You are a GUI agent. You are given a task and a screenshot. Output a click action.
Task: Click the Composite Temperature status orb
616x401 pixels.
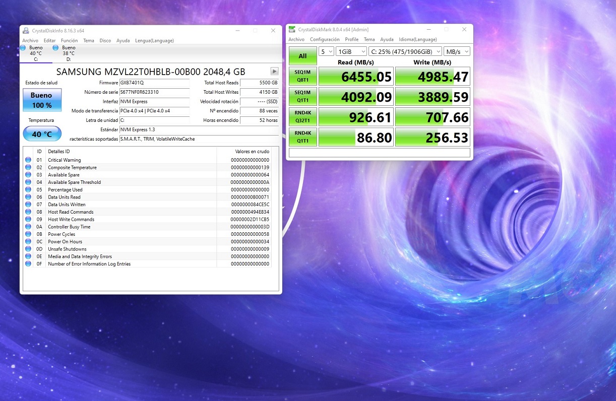28,167
